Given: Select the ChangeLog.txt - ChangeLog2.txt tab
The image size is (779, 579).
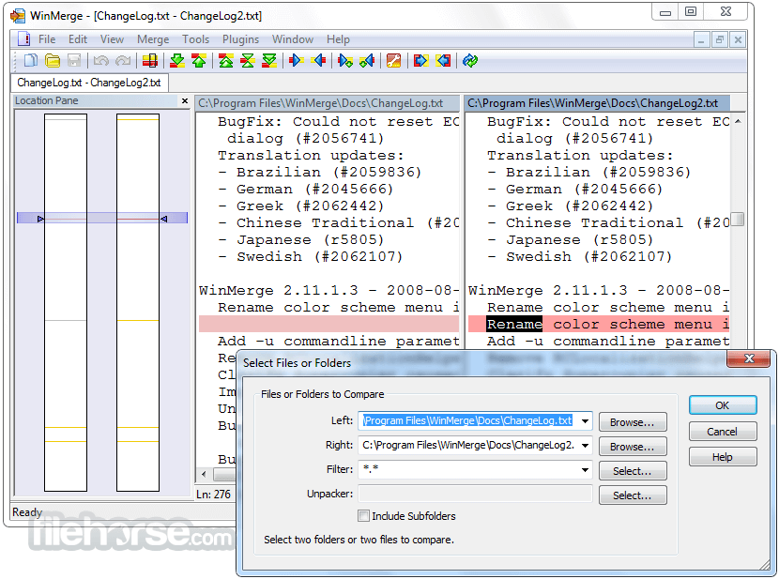Looking at the screenshot, I should coord(89,83).
